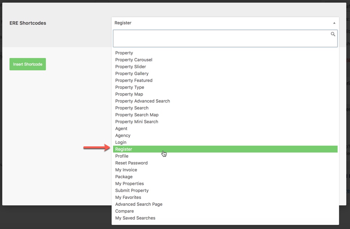The height and width of the screenshot is (229, 350).
Task: Open the selected Register combo box
Action: (x=225, y=23)
